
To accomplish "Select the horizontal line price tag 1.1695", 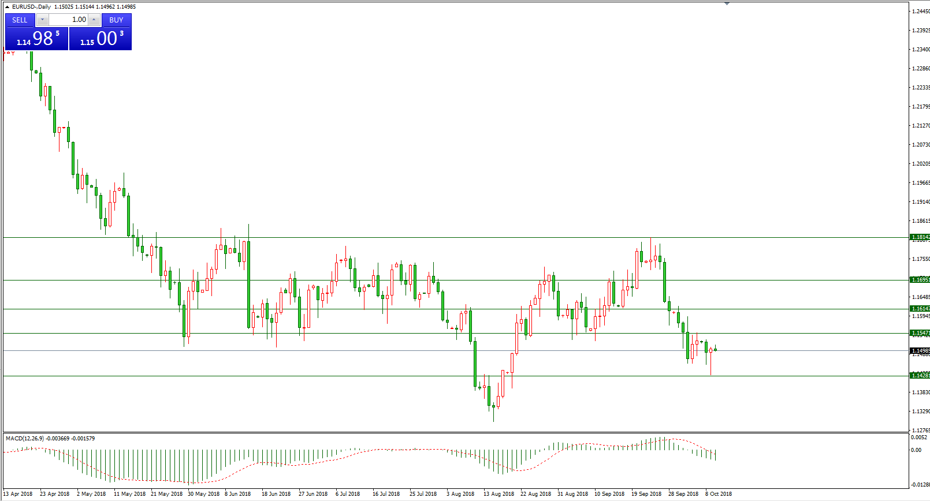I will point(920,280).
